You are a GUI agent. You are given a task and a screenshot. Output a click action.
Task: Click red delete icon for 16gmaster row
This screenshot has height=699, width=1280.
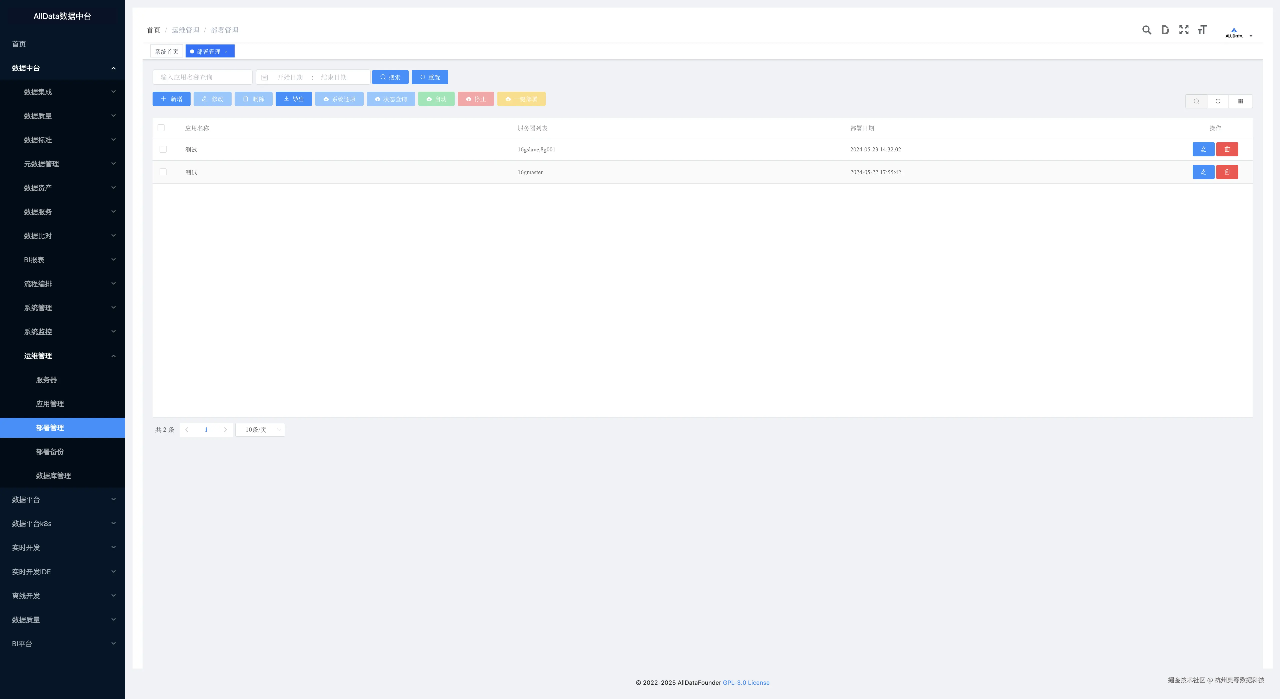(x=1227, y=172)
